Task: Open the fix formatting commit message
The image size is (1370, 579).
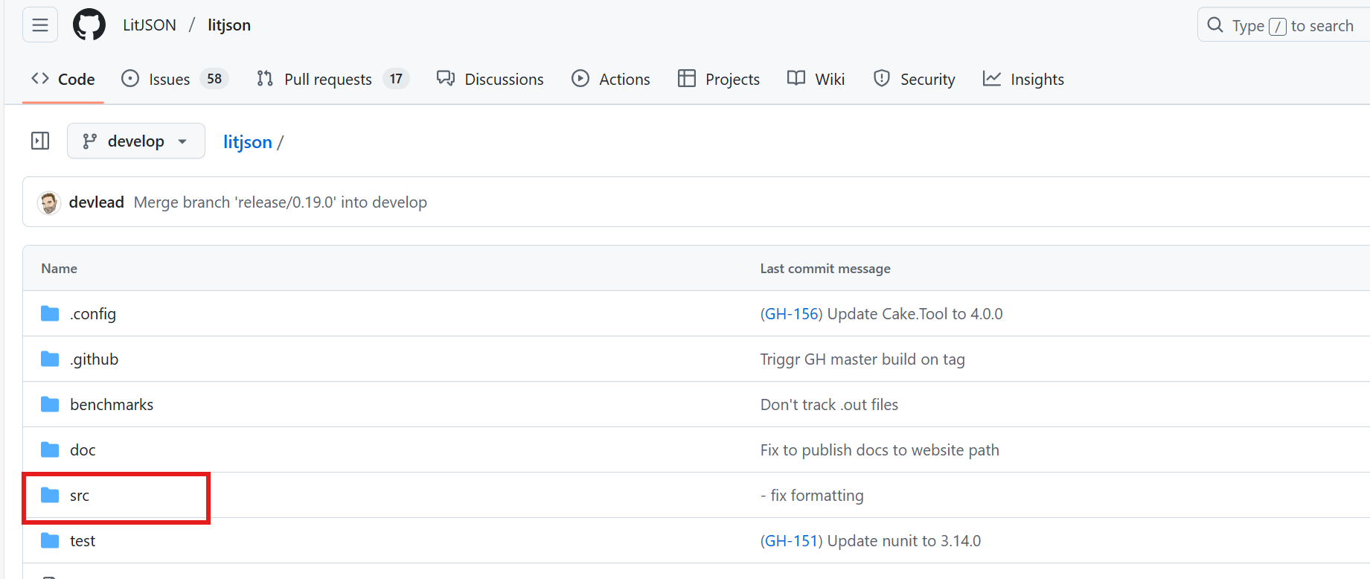Action: [812, 496]
